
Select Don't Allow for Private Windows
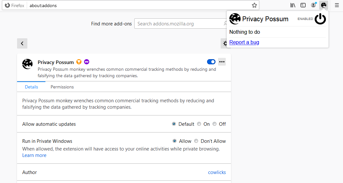point(196,141)
